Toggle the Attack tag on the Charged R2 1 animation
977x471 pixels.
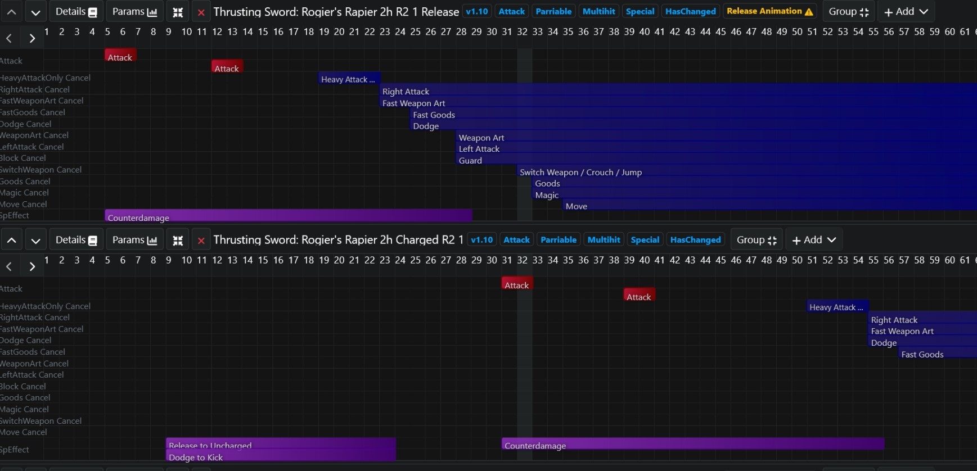(x=517, y=239)
